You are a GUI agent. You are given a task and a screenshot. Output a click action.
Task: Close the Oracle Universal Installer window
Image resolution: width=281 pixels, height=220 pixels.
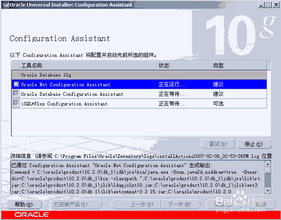pos(276,5)
